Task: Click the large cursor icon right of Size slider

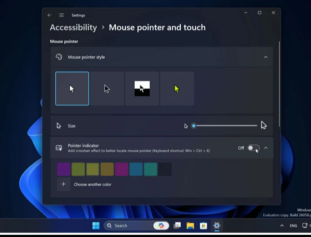Action: point(264,125)
